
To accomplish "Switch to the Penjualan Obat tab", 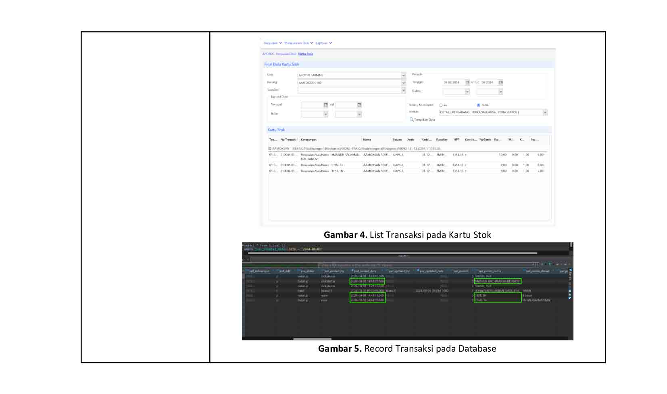I will 286,54.
